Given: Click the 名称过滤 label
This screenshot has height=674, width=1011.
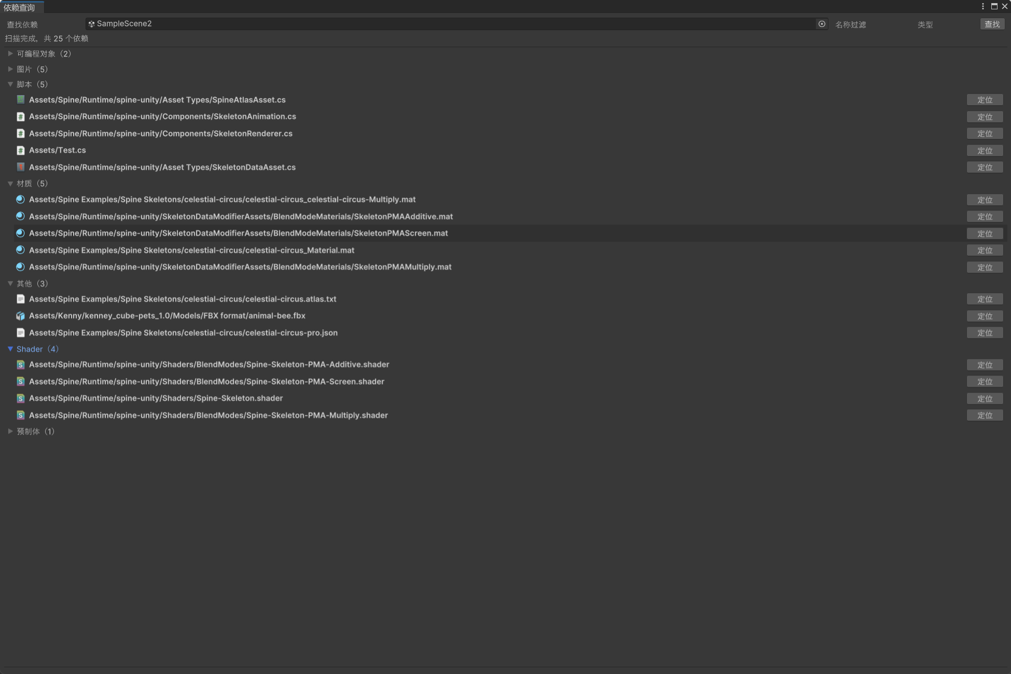Looking at the screenshot, I should (850, 24).
